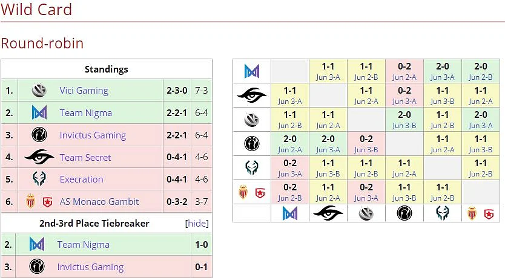Click Execration logo in standings row 5
This screenshot has width=505, height=278.
tap(39, 179)
